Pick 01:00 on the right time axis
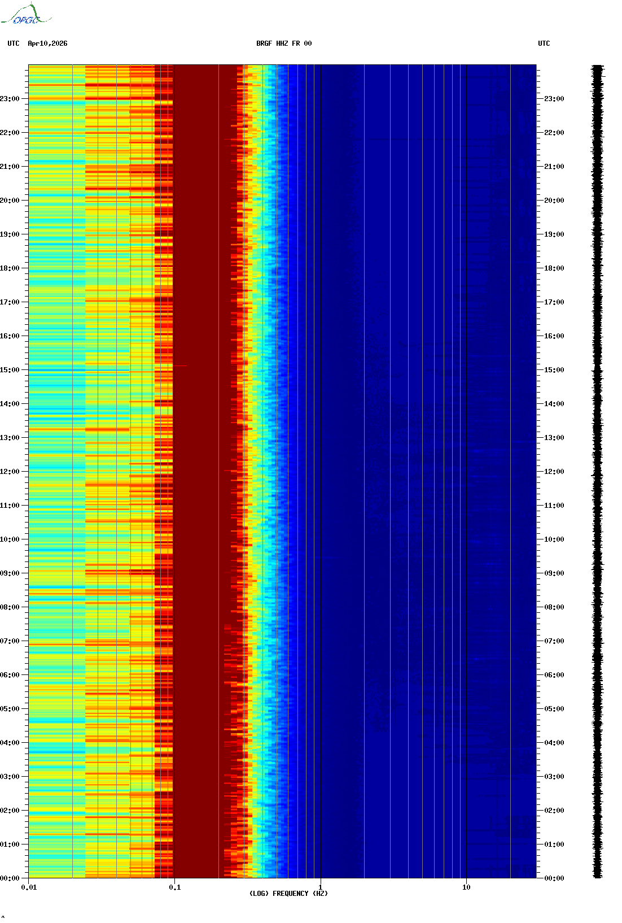The height and width of the screenshot is (923, 622). tap(554, 844)
